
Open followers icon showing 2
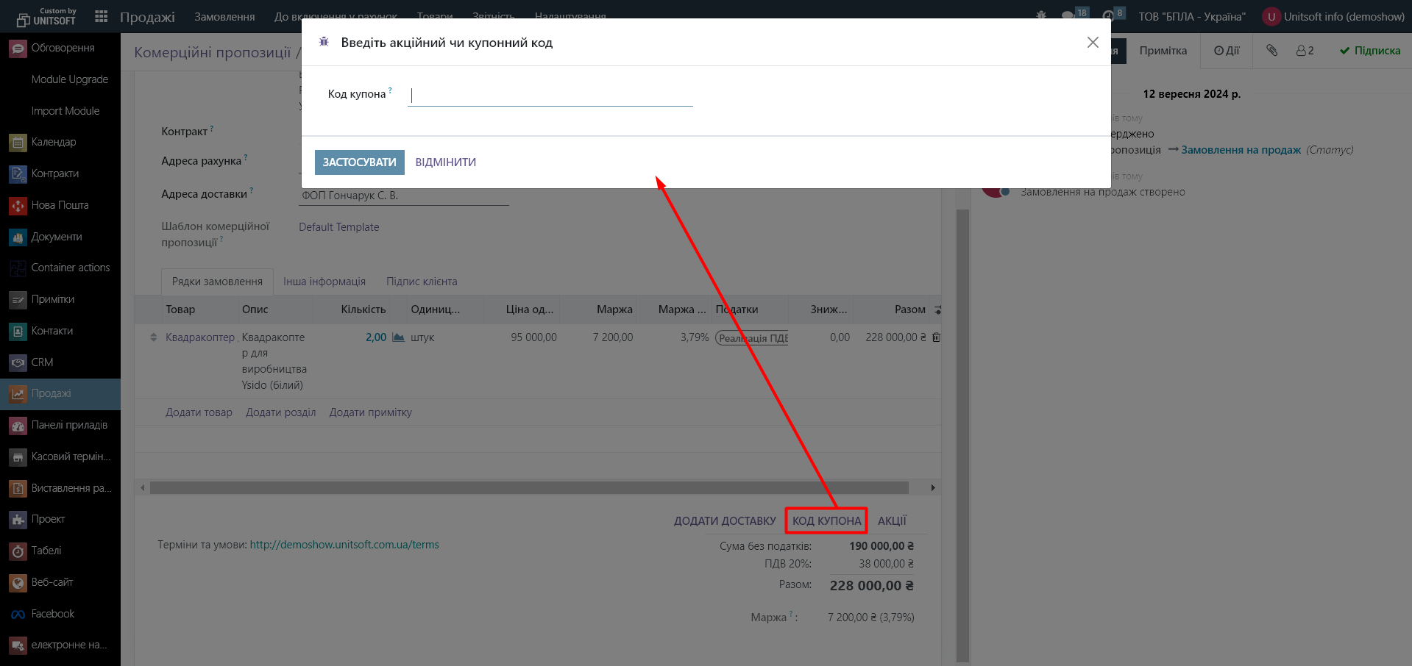pyautogui.click(x=1305, y=51)
